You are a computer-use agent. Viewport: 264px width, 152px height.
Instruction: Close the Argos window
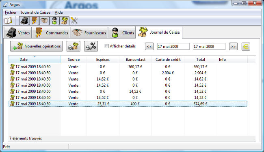tap(255, 3)
